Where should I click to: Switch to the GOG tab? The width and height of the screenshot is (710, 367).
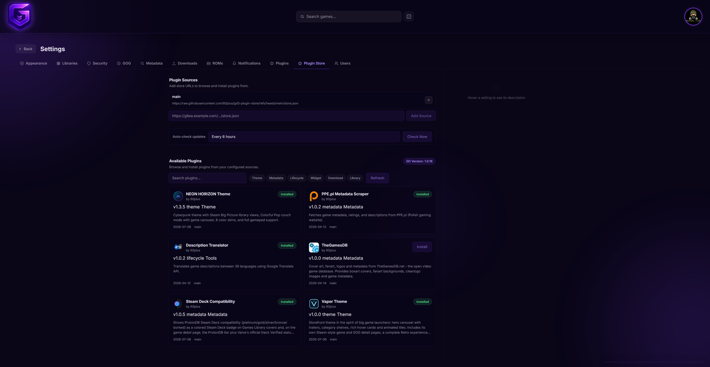(x=124, y=63)
